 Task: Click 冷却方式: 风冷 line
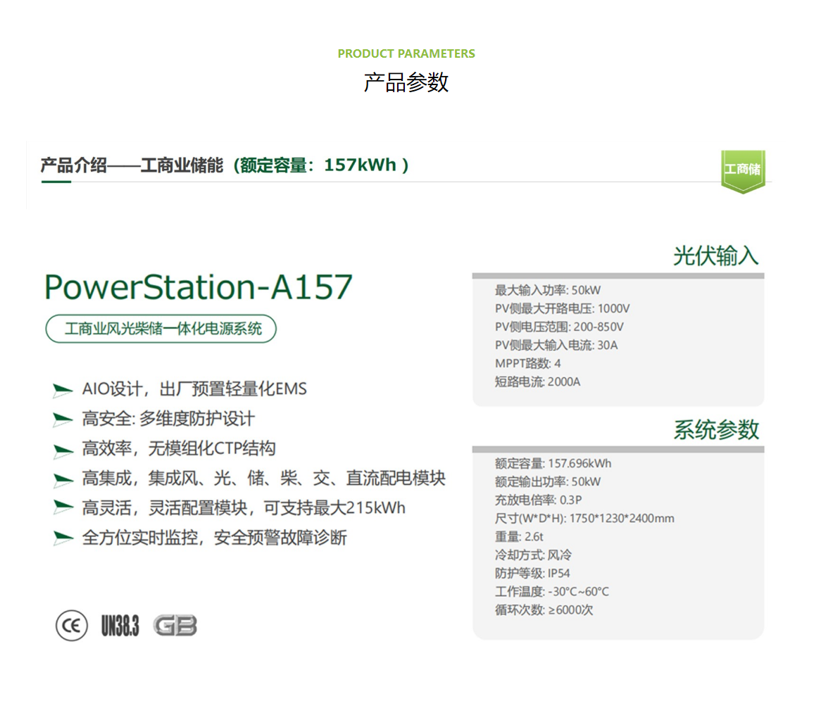click(x=533, y=555)
